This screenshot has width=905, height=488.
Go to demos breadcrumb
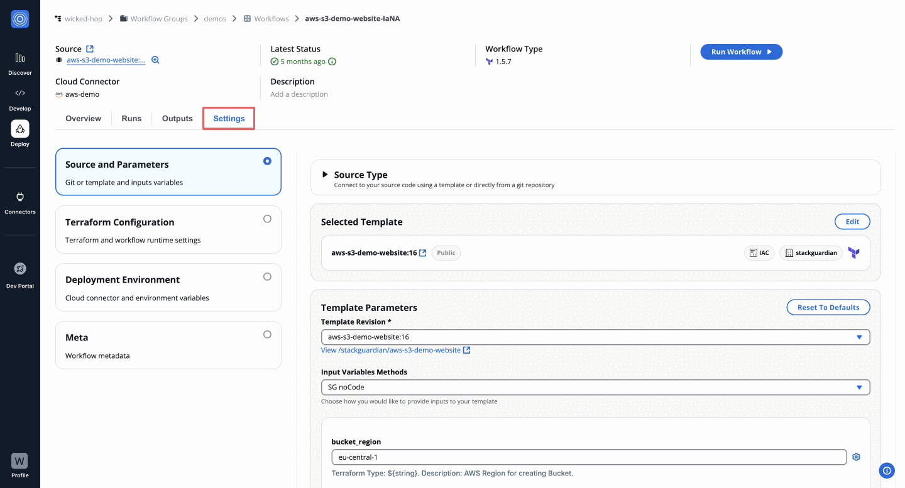pos(215,19)
